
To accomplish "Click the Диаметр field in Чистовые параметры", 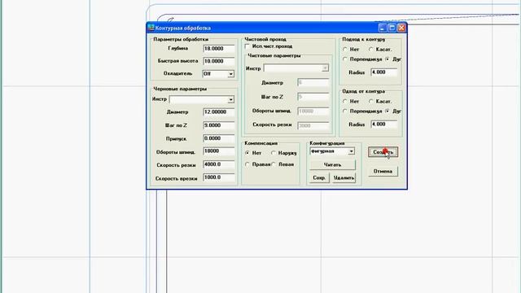I will click(313, 82).
